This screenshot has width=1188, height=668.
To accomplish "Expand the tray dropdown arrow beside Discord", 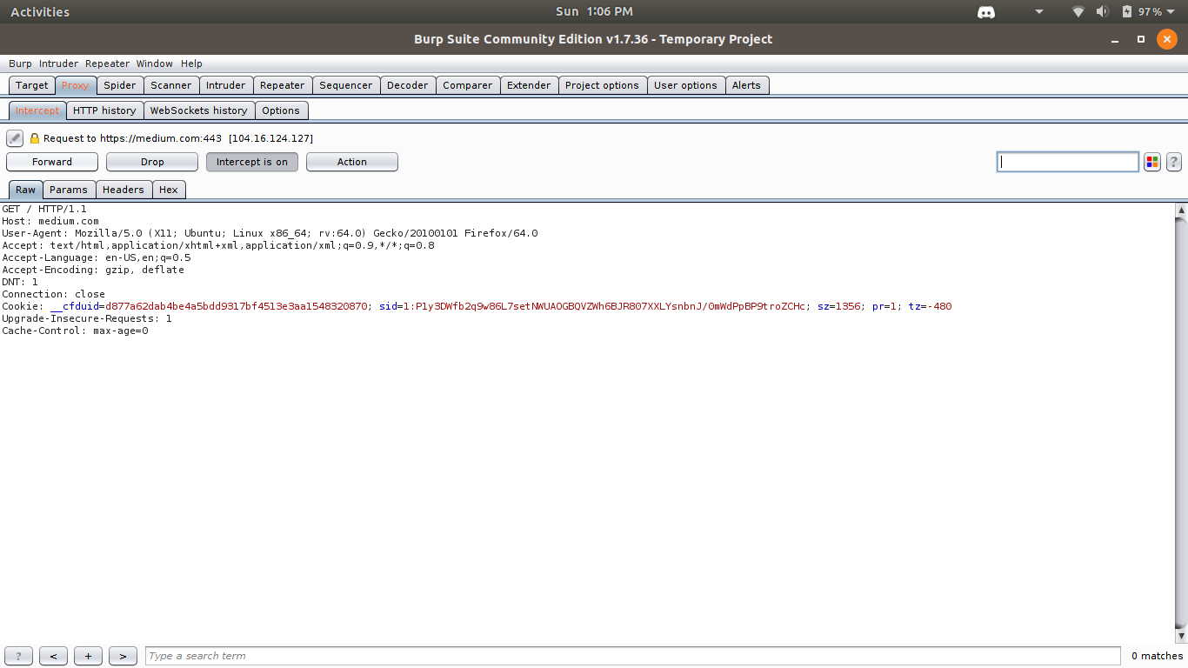I will (x=1038, y=12).
